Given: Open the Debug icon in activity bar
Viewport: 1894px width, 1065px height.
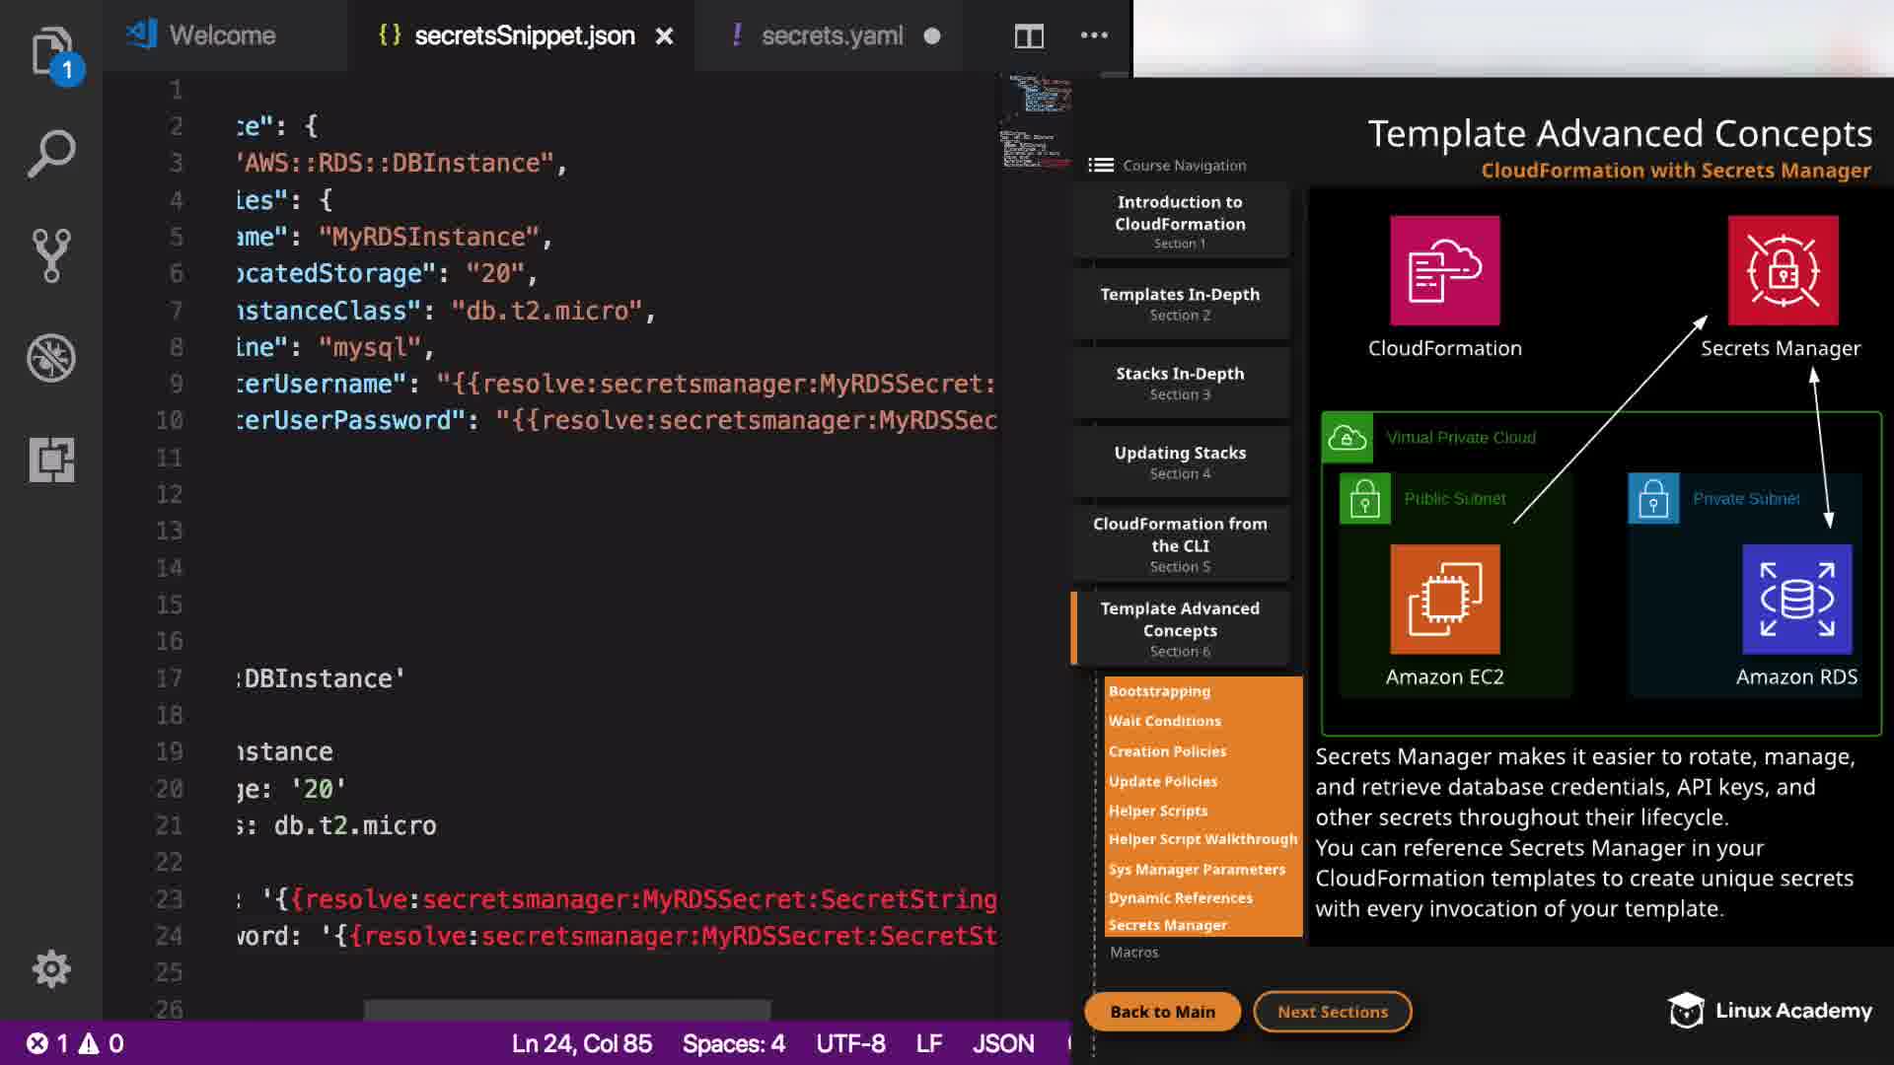Looking at the screenshot, I should click(51, 358).
